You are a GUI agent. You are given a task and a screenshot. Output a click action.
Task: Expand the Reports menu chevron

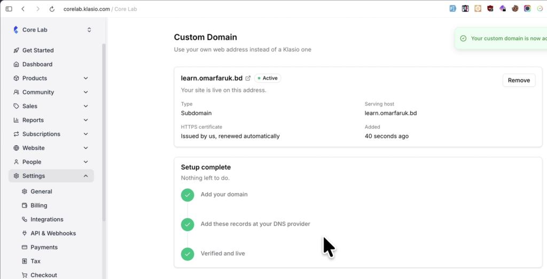pos(86,120)
